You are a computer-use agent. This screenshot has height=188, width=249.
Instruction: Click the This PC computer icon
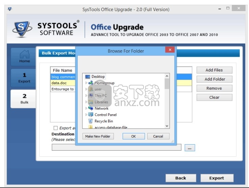[x=91, y=95]
